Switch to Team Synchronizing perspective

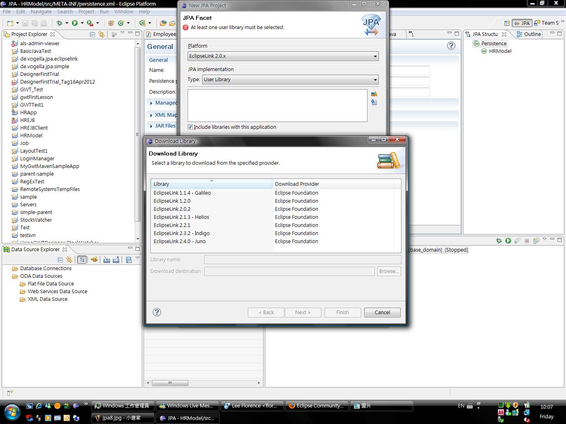(547, 23)
